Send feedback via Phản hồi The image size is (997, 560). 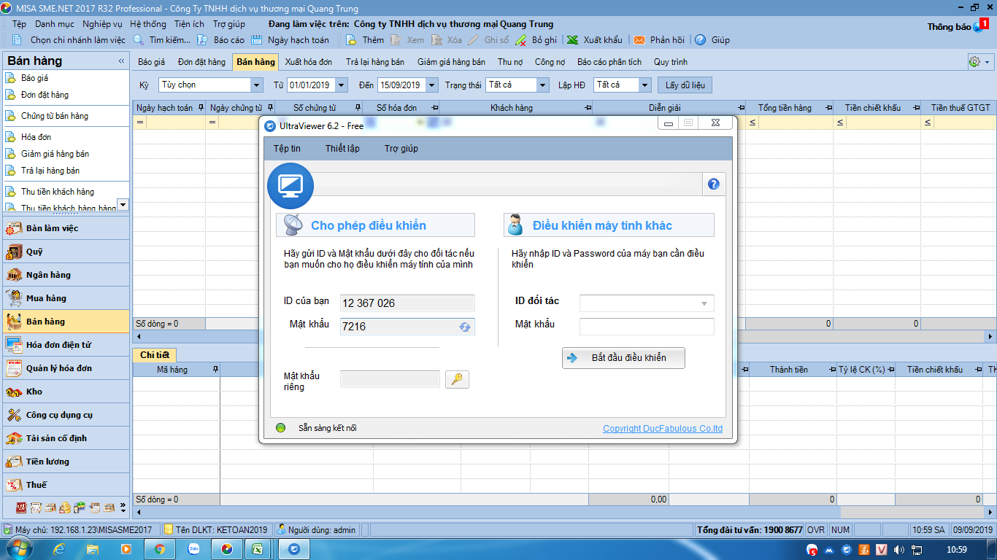659,40
